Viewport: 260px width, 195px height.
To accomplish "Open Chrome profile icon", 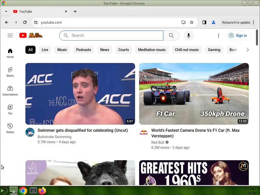I will point(213,22).
